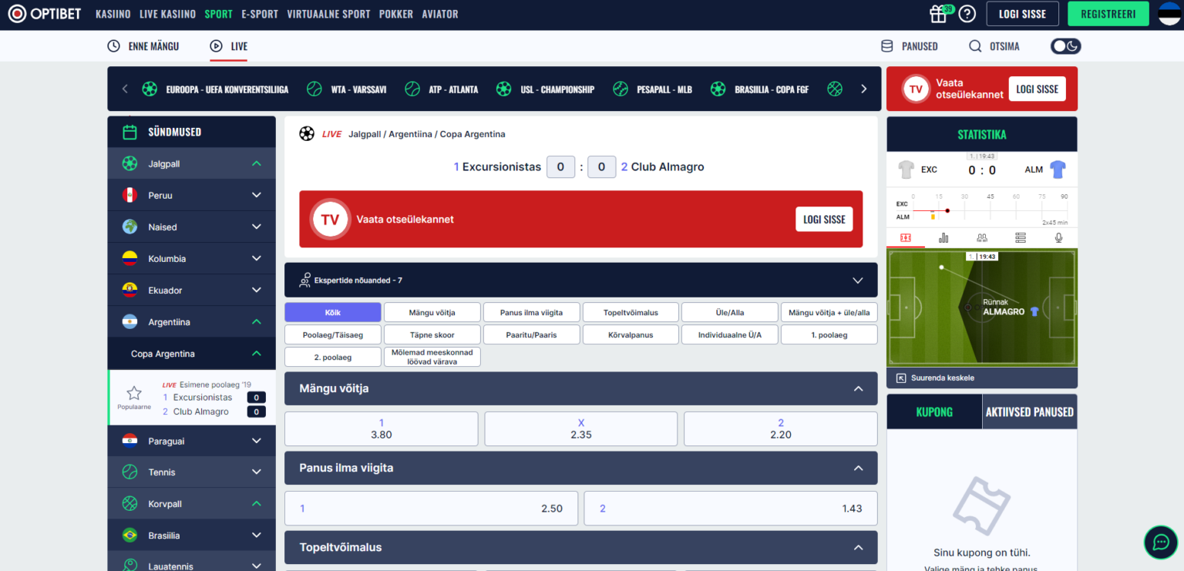1184x571 pixels.
Task: Toggle the dark mode switch
Action: click(x=1065, y=46)
